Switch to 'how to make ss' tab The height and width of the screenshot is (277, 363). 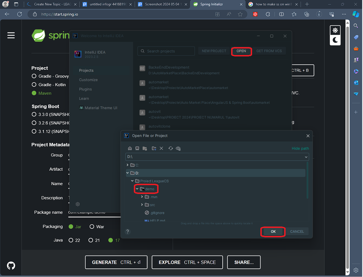(273, 4)
